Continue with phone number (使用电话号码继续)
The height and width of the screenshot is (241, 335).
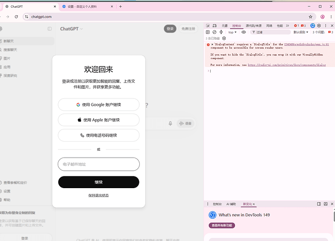pyautogui.click(x=99, y=135)
